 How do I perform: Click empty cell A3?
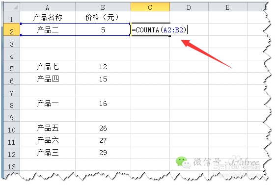[48, 42]
